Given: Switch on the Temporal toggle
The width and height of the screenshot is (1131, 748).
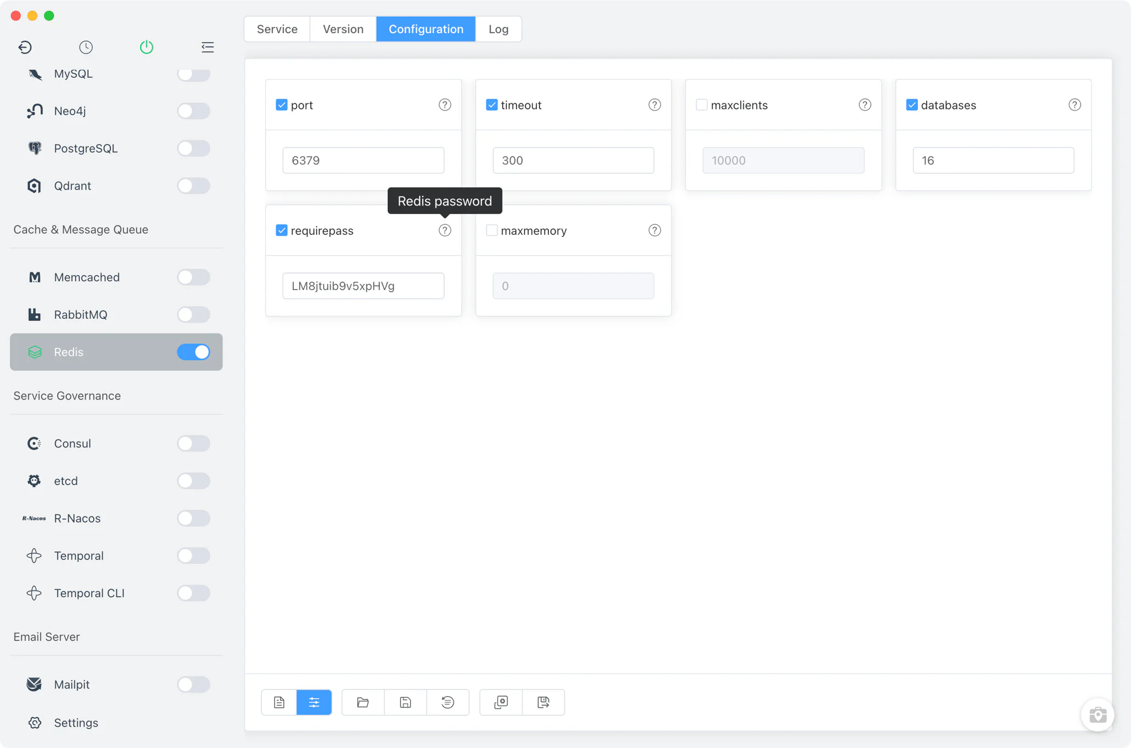Looking at the screenshot, I should 194,556.
